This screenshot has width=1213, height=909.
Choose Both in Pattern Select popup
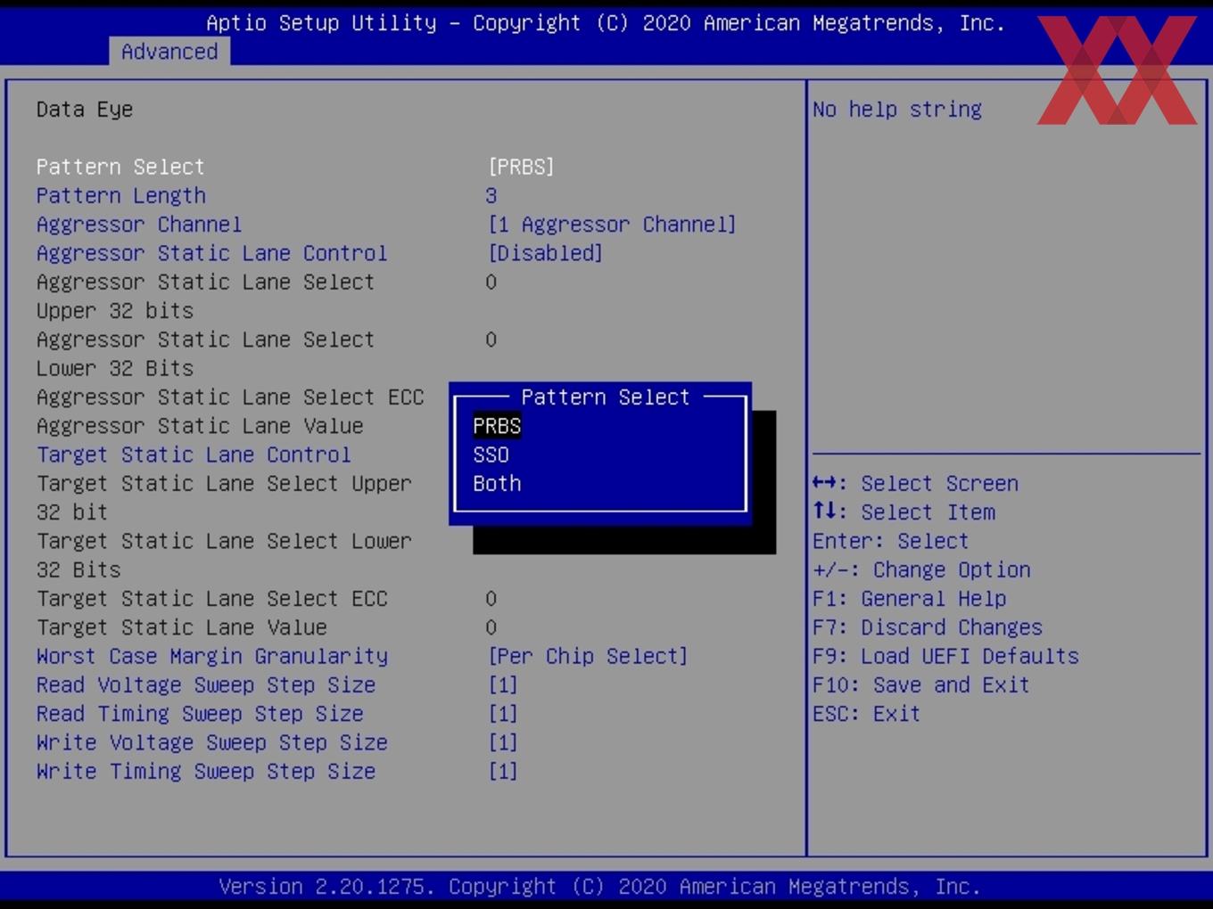click(x=497, y=483)
